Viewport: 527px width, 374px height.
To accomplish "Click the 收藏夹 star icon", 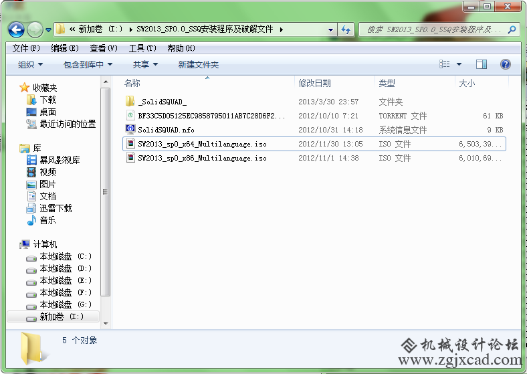I will pos(25,88).
